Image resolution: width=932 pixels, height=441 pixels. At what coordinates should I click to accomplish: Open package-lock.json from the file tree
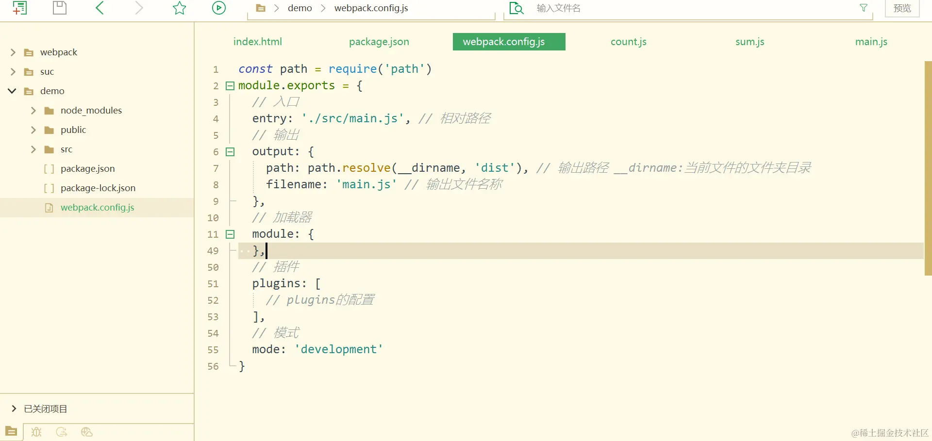click(98, 188)
